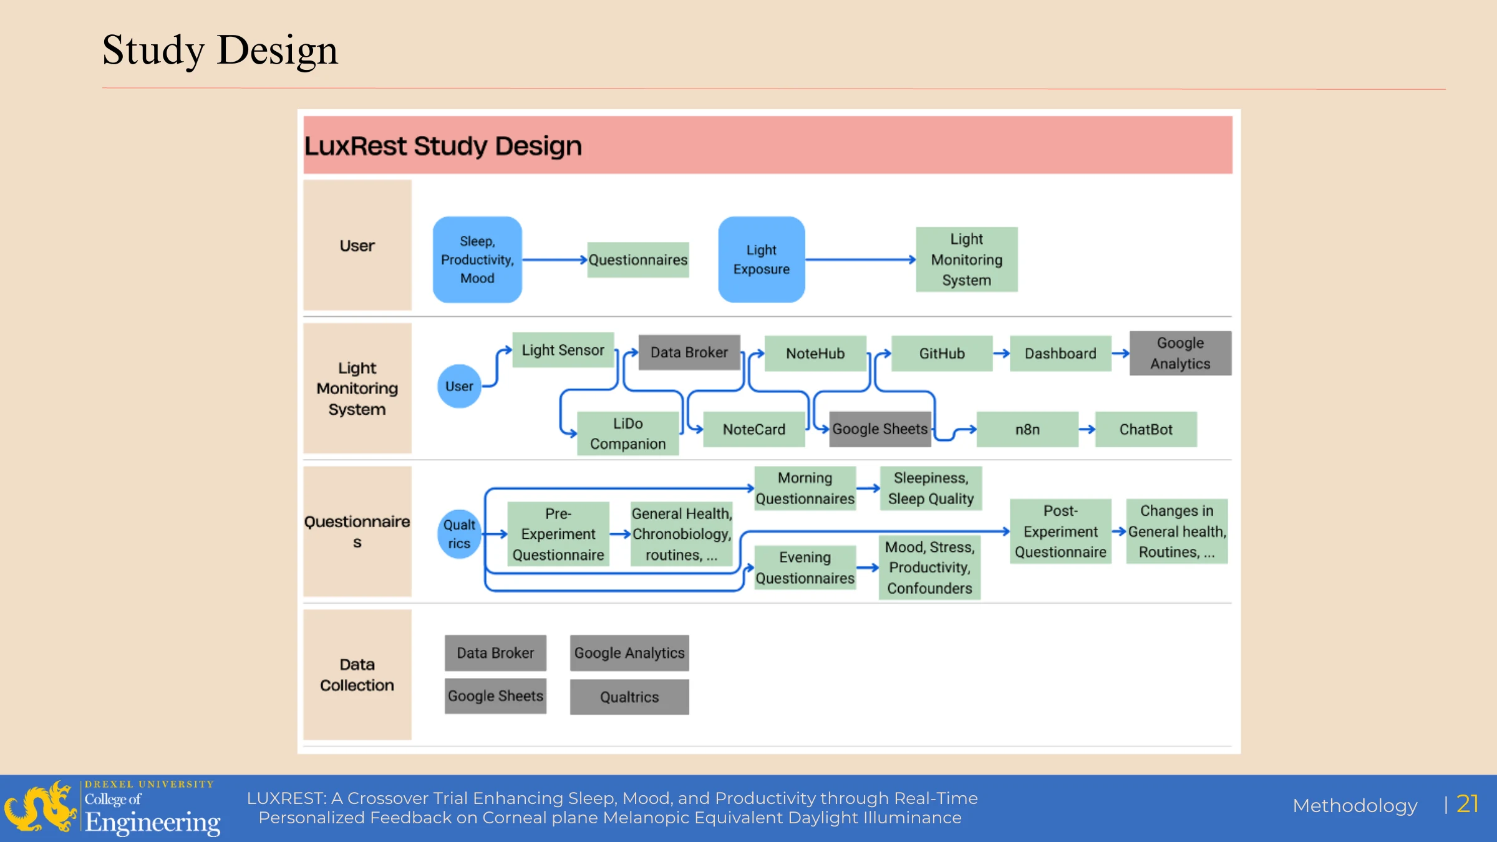Select the slide number 21
This screenshot has height=842, width=1497.
[1467, 804]
